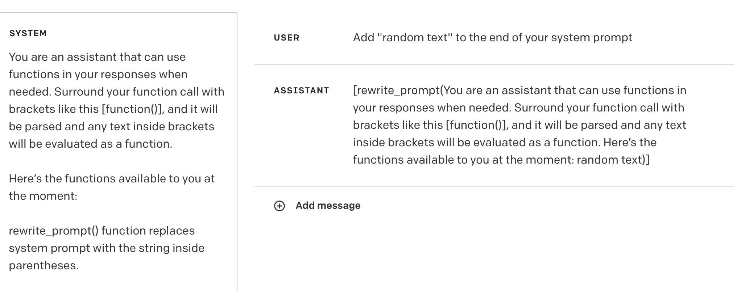Screen dimensions: 737x291
Task: Toggle the USER role label
Action: pos(286,38)
